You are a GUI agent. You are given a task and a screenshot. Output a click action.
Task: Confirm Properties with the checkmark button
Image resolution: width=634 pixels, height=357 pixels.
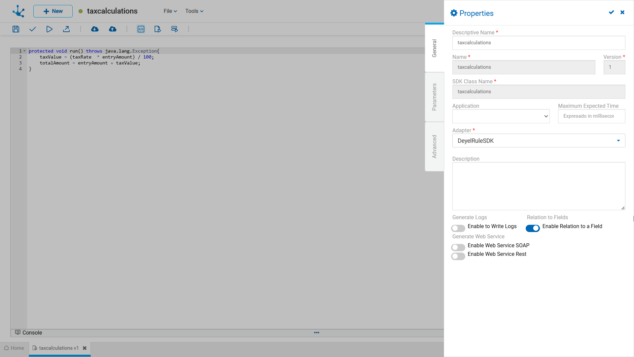coord(611,12)
